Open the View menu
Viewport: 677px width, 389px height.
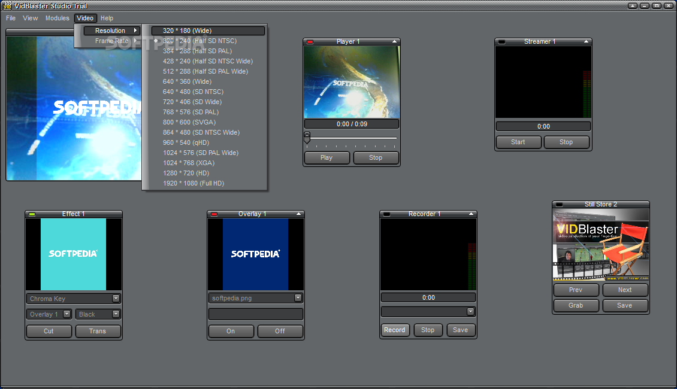(x=30, y=18)
